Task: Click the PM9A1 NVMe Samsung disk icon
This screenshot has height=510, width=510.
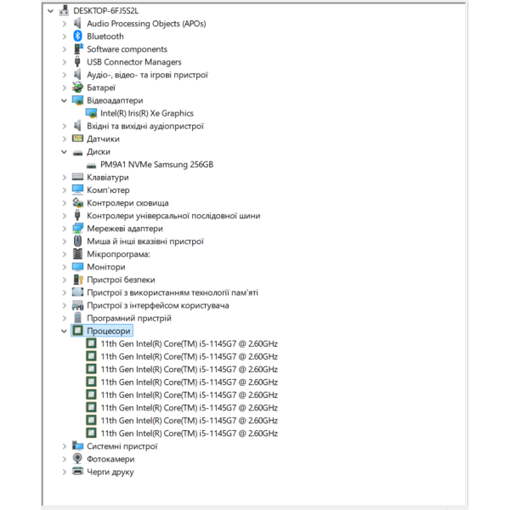Action: (91, 166)
